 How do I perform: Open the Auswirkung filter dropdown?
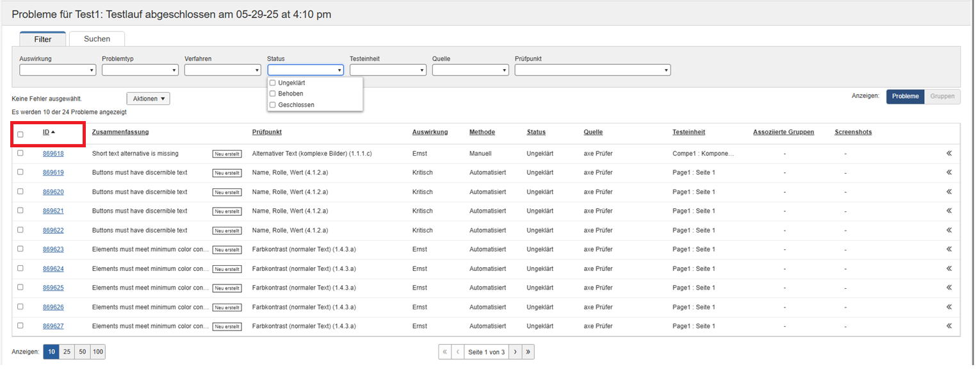click(58, 70)
